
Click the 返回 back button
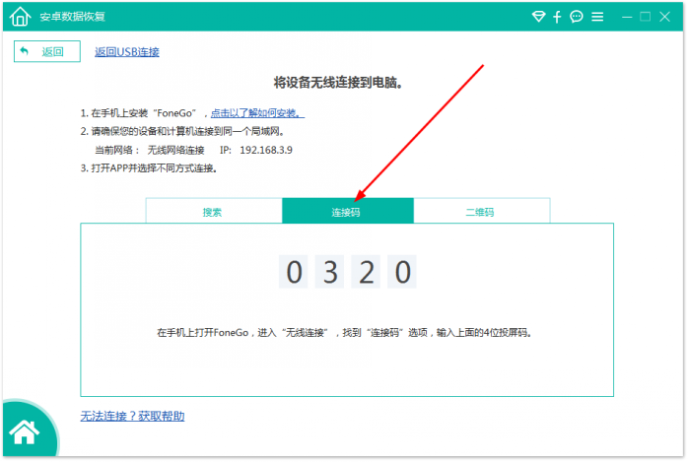(x=47, y=51)
